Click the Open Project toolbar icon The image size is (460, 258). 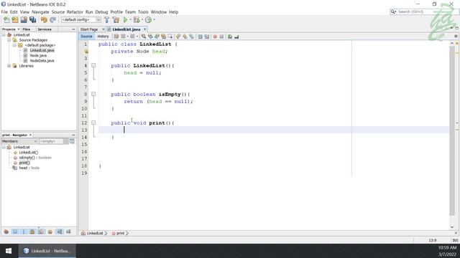[24, 19]
